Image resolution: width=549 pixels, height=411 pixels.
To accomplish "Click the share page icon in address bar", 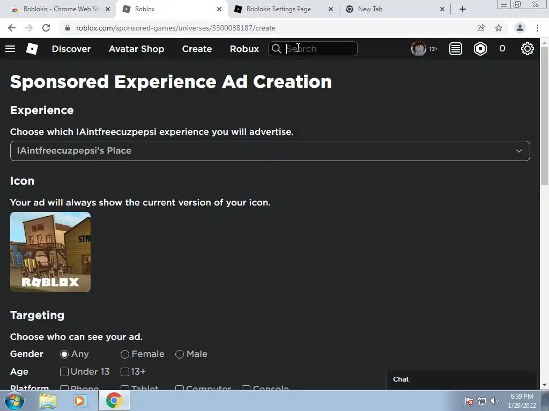I will click(481, 28).
